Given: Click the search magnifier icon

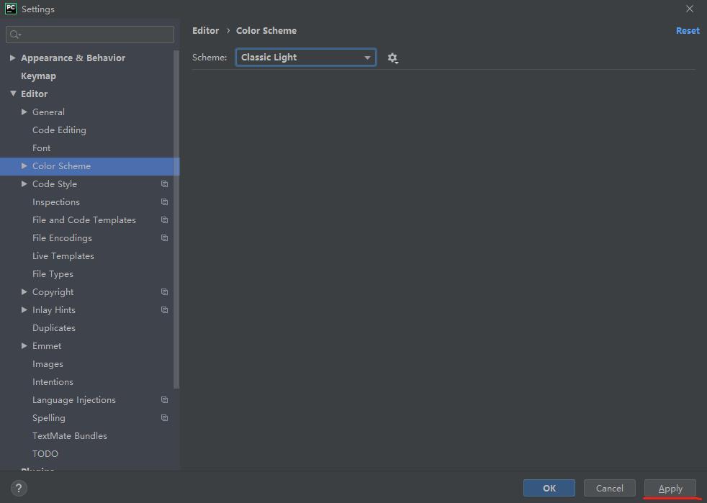Looking at the screenshot, I should (15, 35).
